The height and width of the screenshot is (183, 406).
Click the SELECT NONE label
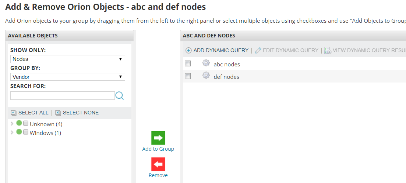[x=81, y=113]
